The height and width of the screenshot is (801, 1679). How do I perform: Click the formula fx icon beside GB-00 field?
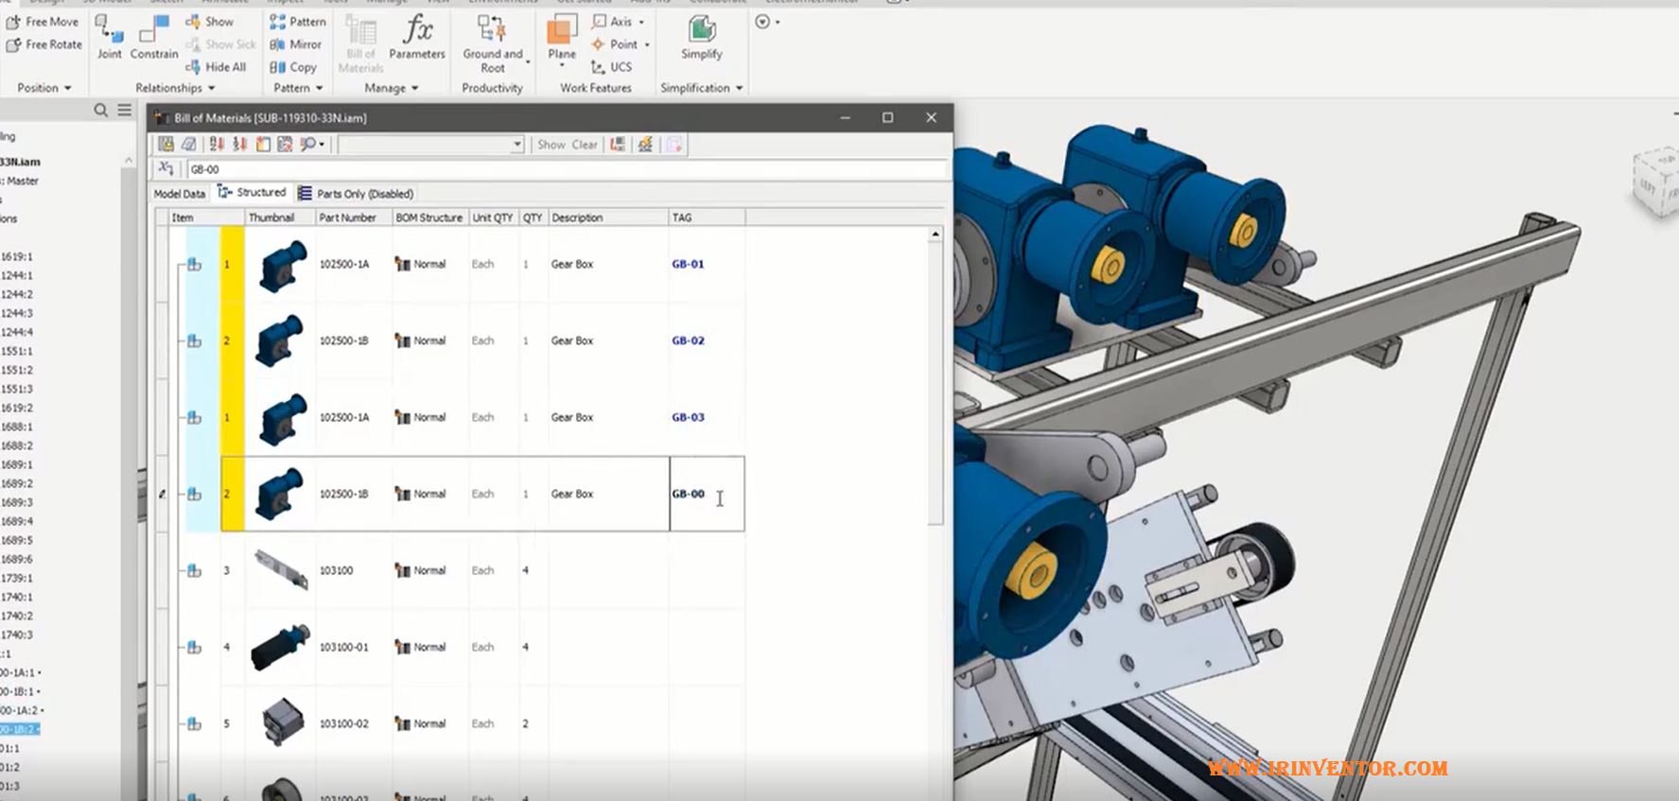coord(166,168)
